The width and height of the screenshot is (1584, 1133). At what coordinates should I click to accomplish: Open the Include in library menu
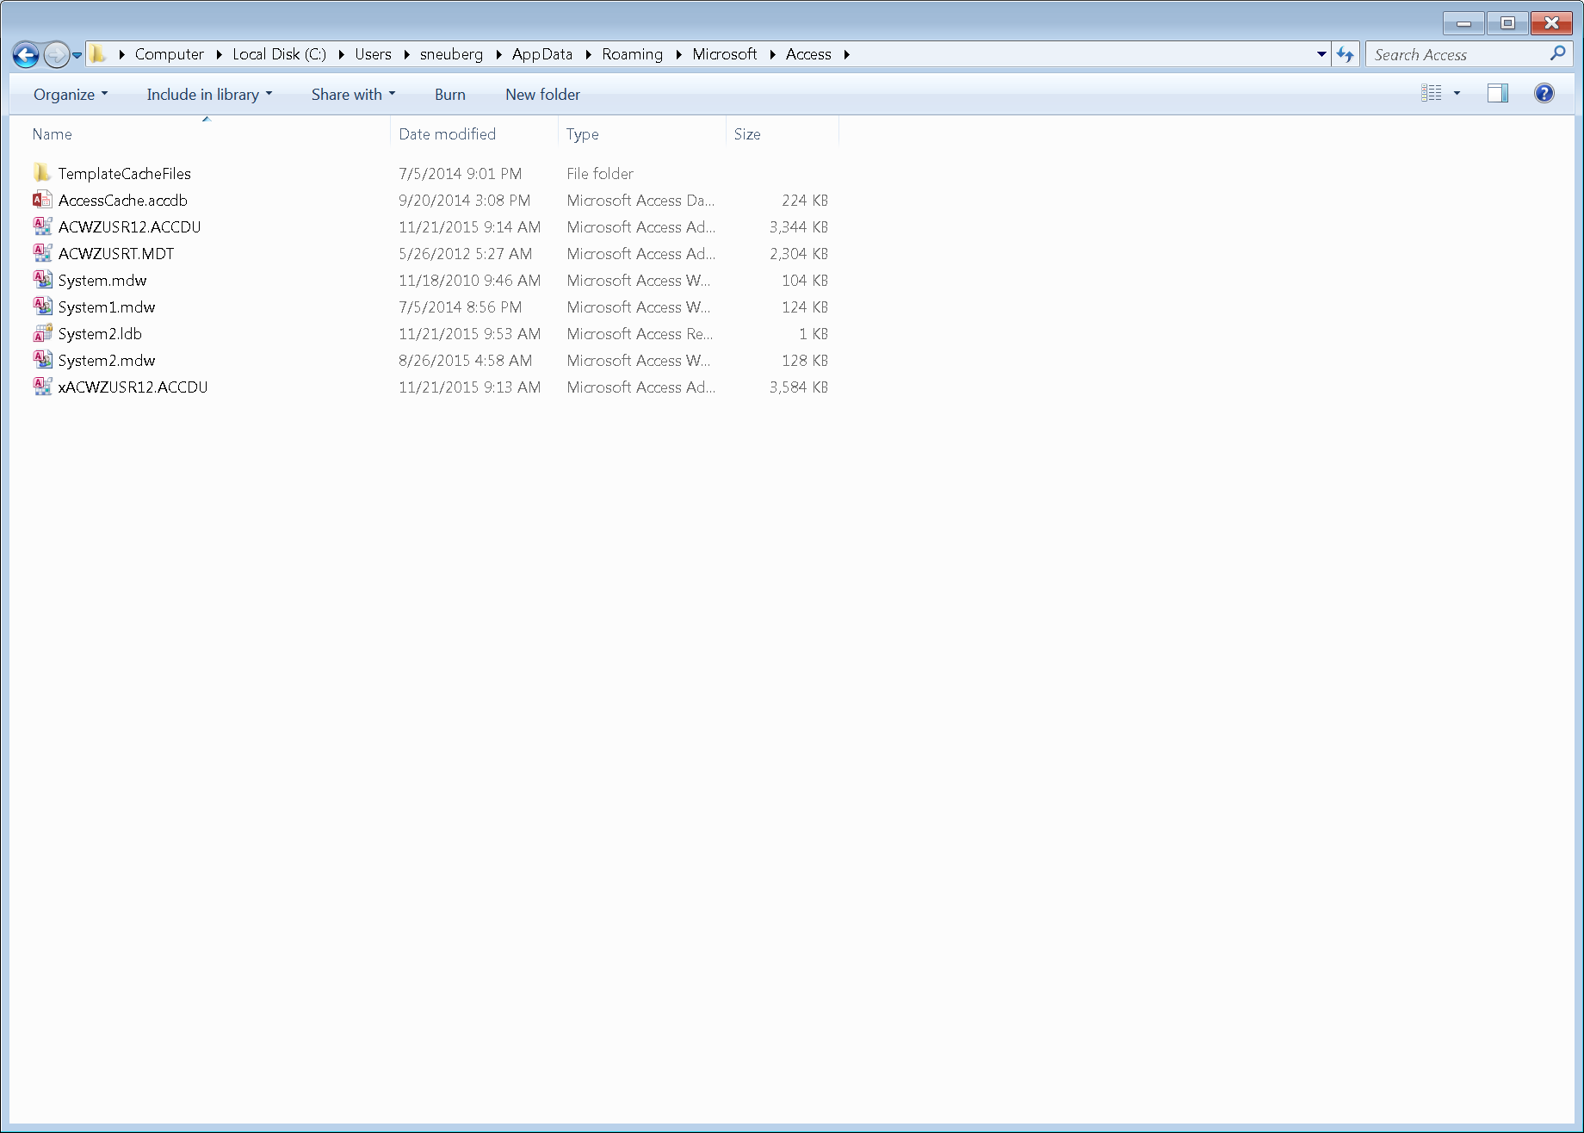pyautogui.click(x=209, y=94)
